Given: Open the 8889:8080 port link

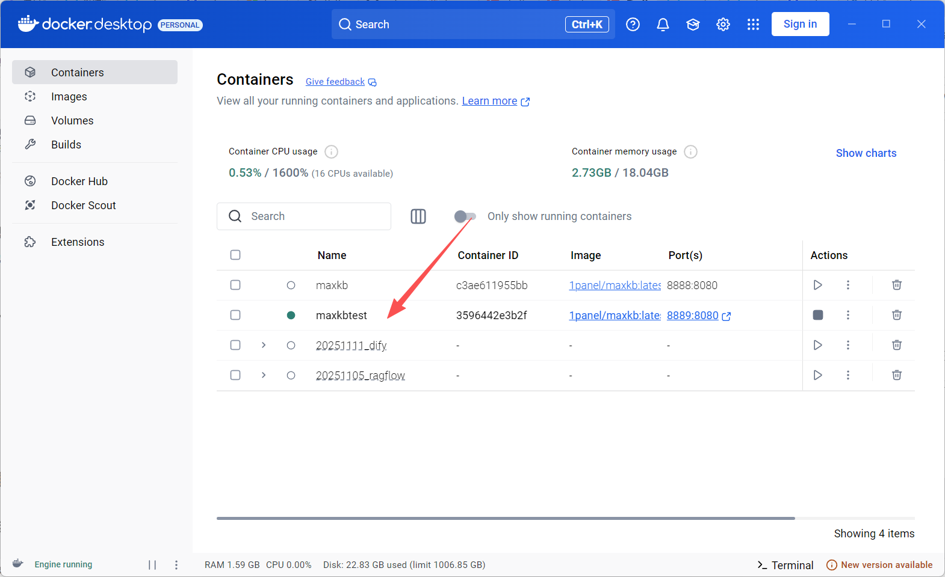Looking at the screenshot, I should tap(699, 316).
